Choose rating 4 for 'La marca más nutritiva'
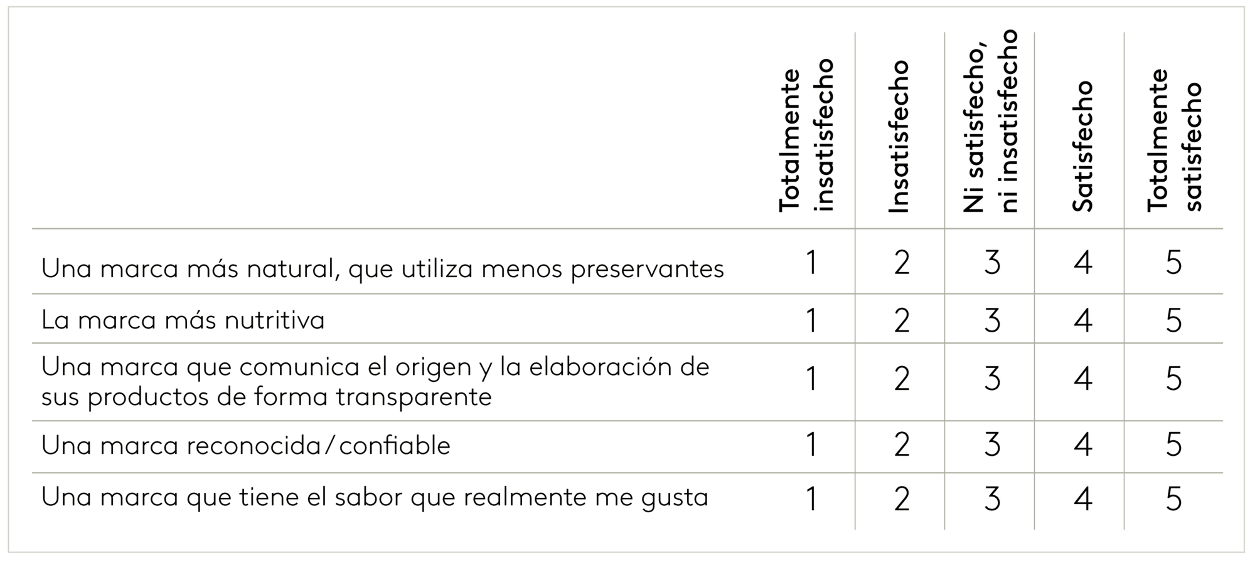The width and height of the screenshot is (1255, 563). point(1083,320)
